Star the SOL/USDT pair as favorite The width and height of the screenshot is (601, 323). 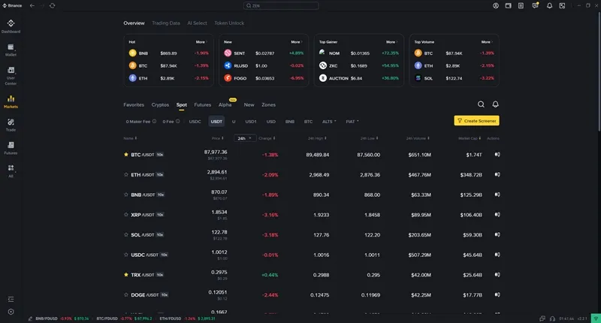pos(126,234)
